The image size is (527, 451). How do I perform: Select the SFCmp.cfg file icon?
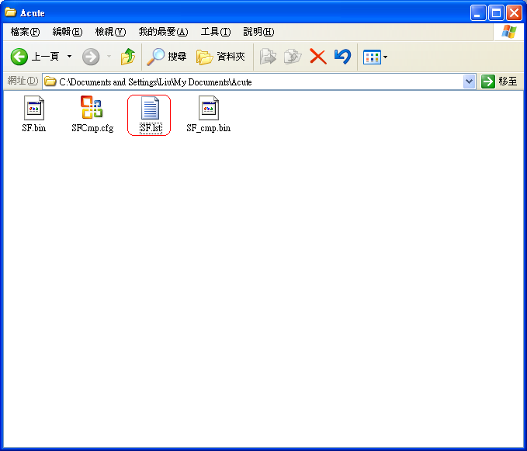coord(92,107)
